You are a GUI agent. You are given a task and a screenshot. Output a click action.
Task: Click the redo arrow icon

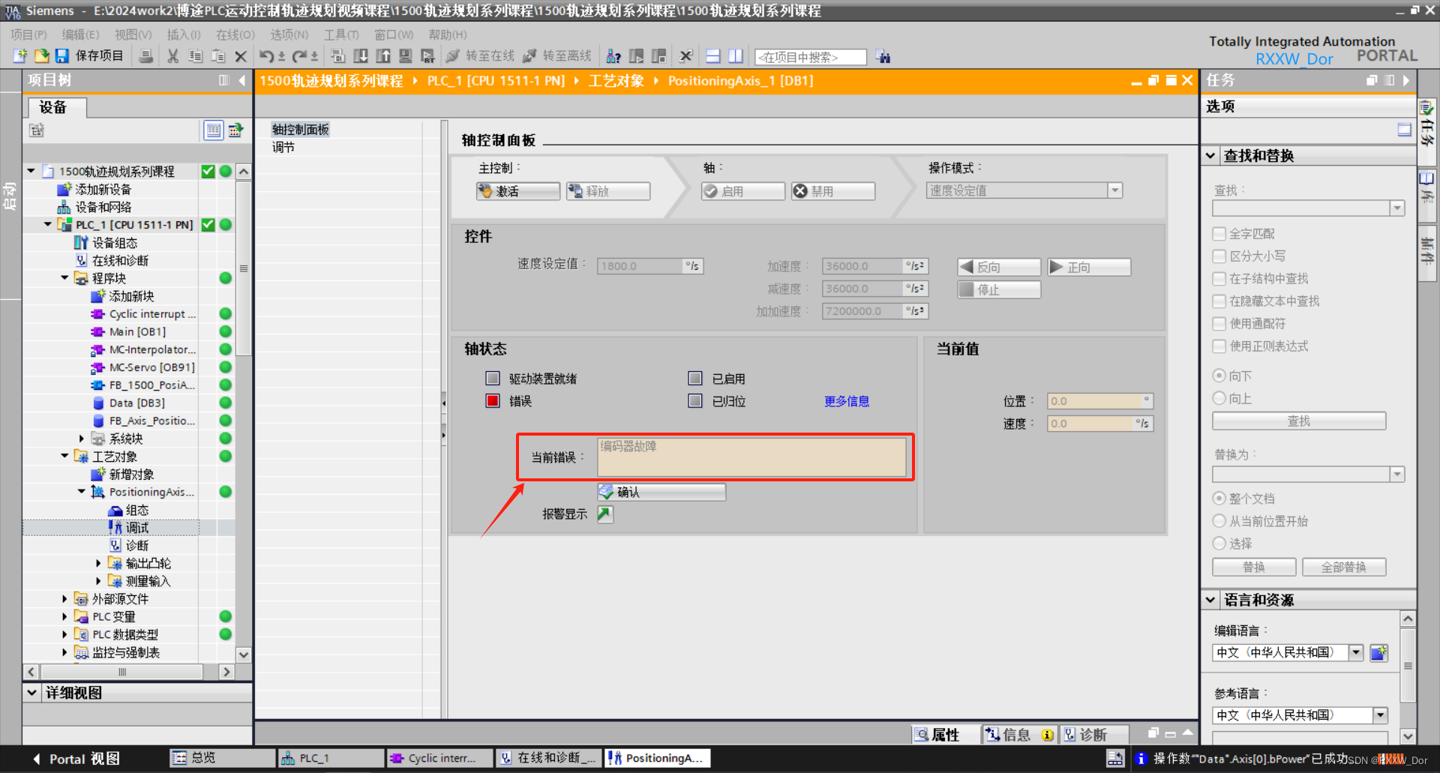[299, 56]
